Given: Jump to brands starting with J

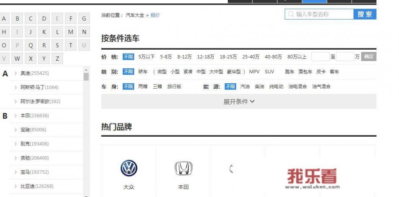Looking at the screenshot, I should [x=31, y=32].
